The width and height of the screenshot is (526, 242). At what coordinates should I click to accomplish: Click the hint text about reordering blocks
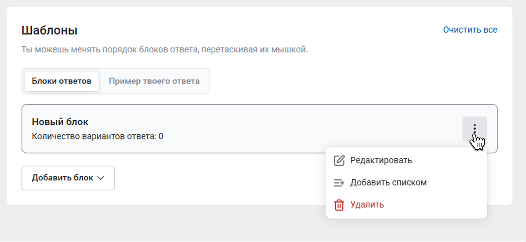(x=164, y=50)
